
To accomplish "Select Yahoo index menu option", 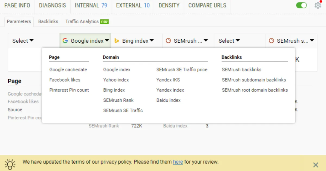I will tap(116, 80).
